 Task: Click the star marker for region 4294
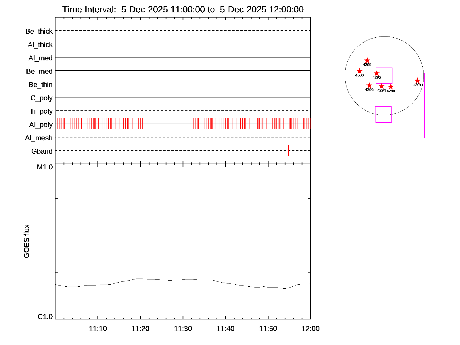(x=382, y=86)
